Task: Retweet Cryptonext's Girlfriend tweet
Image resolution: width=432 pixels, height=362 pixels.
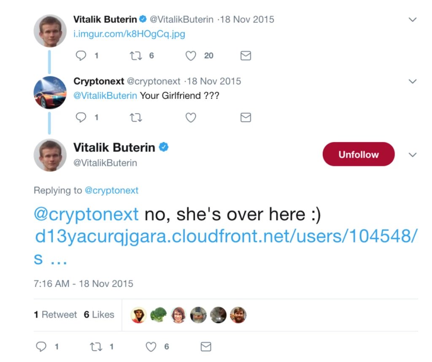Action: click(136, 117)
